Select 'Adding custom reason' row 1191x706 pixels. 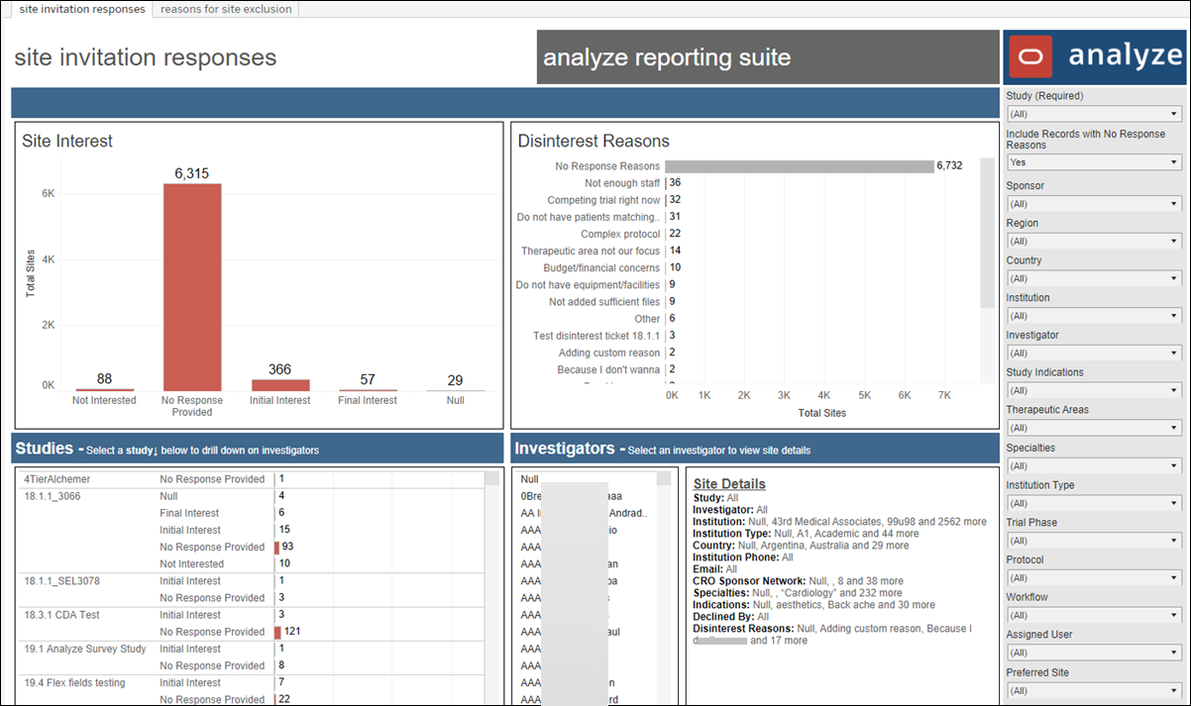click(609, 353)
